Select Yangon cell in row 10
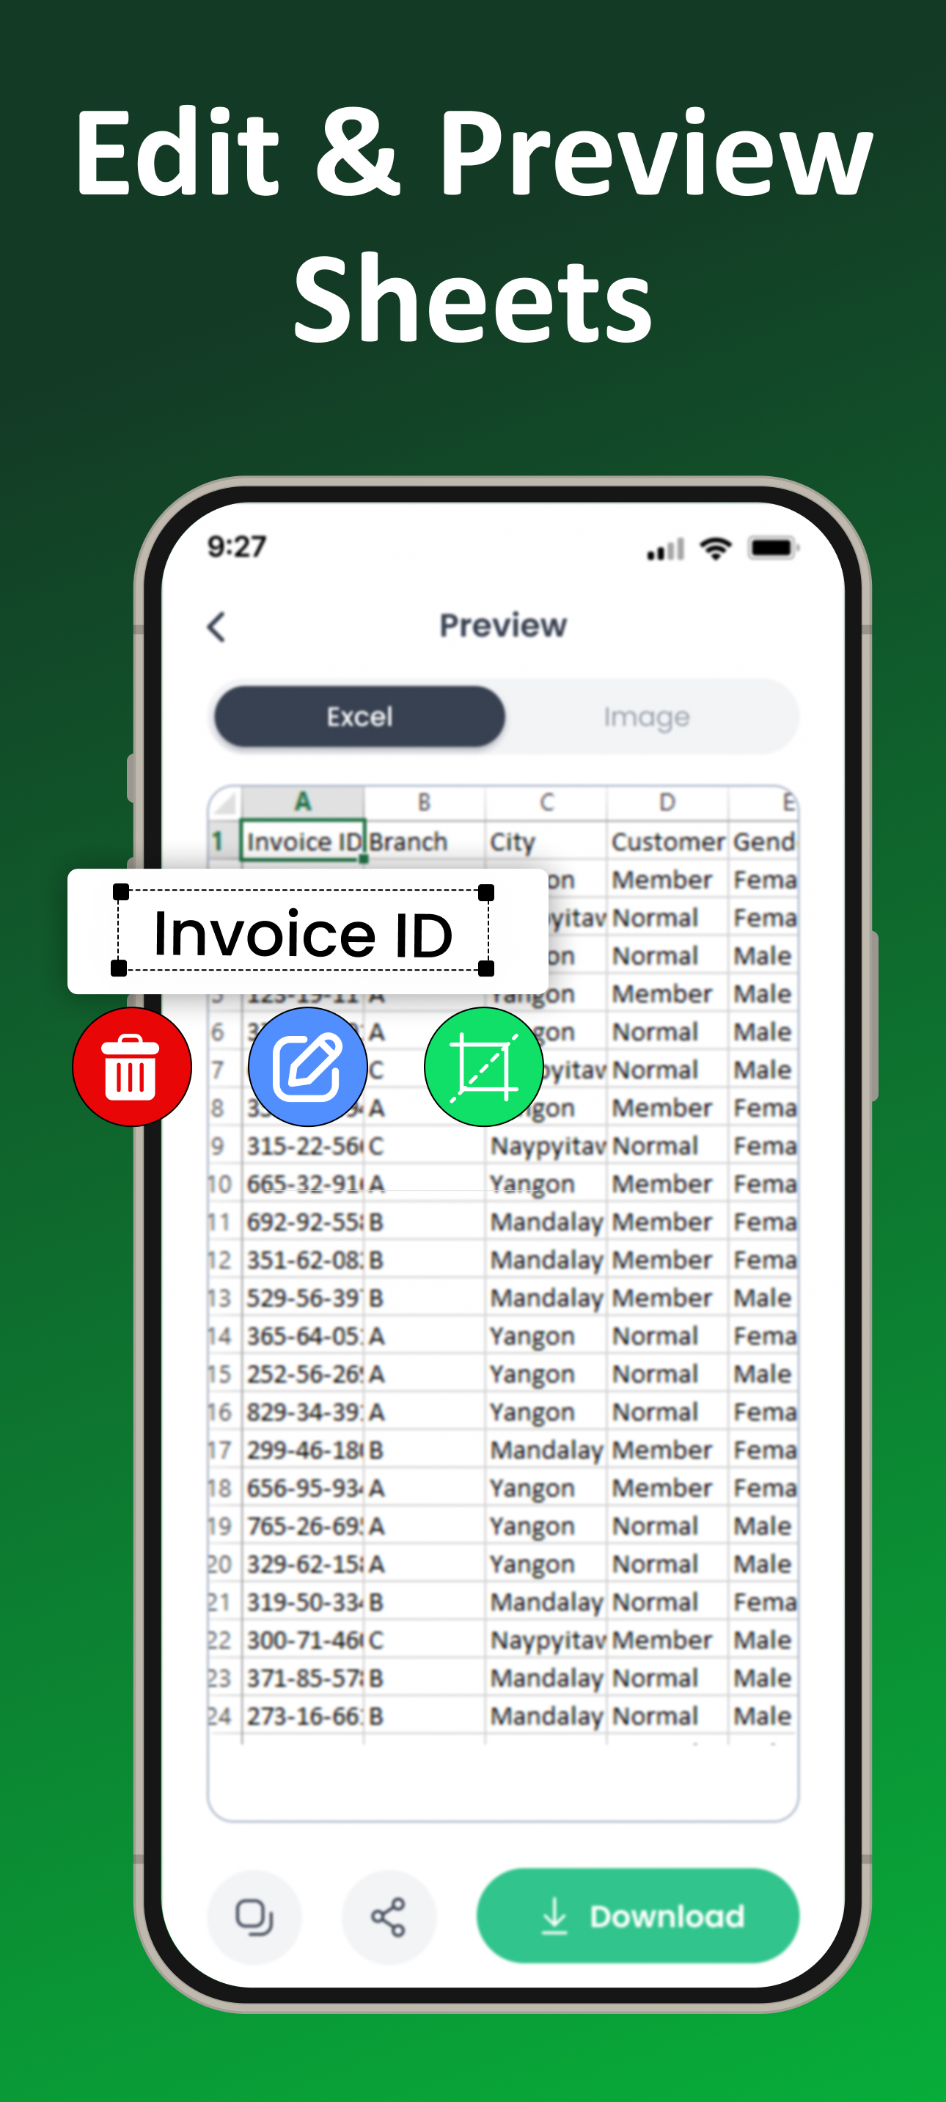 (546, 1184)
